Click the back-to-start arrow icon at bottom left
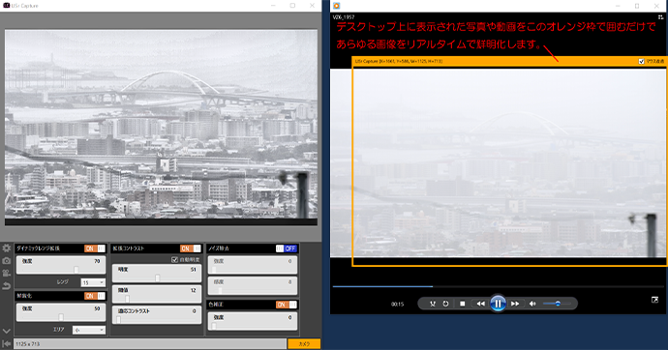This screenshot has height=350, width=668. tap(7, 343)
